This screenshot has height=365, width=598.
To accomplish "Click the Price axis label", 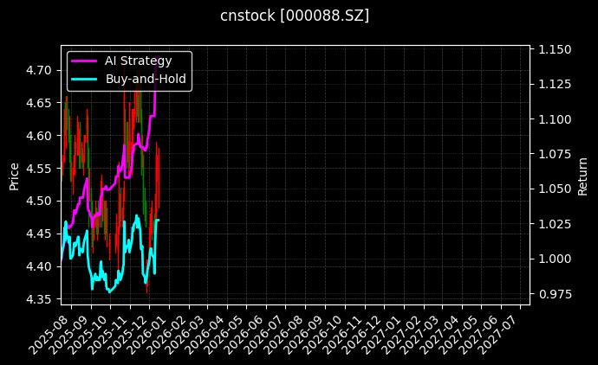I will 14,175.
